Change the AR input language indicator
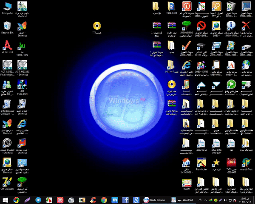 click(x=200, y=200)
